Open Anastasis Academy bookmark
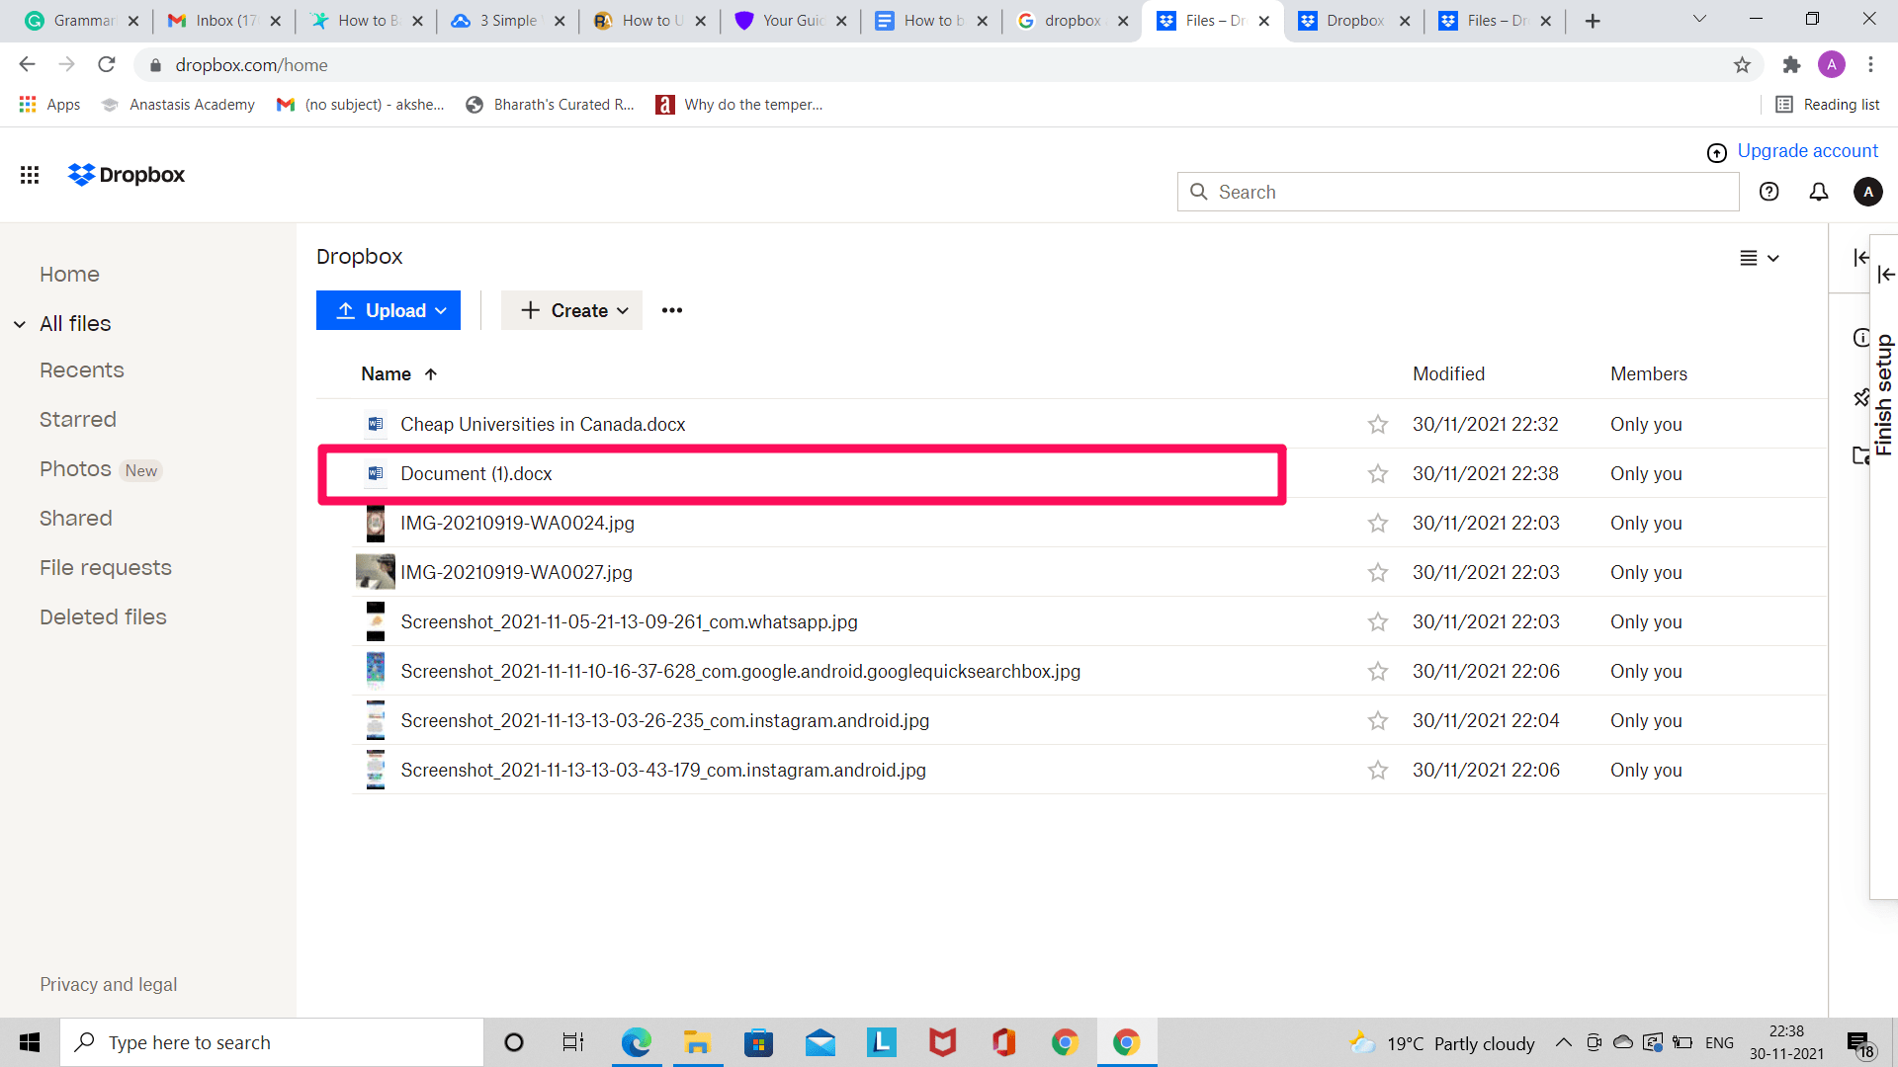 click(178, 105)
